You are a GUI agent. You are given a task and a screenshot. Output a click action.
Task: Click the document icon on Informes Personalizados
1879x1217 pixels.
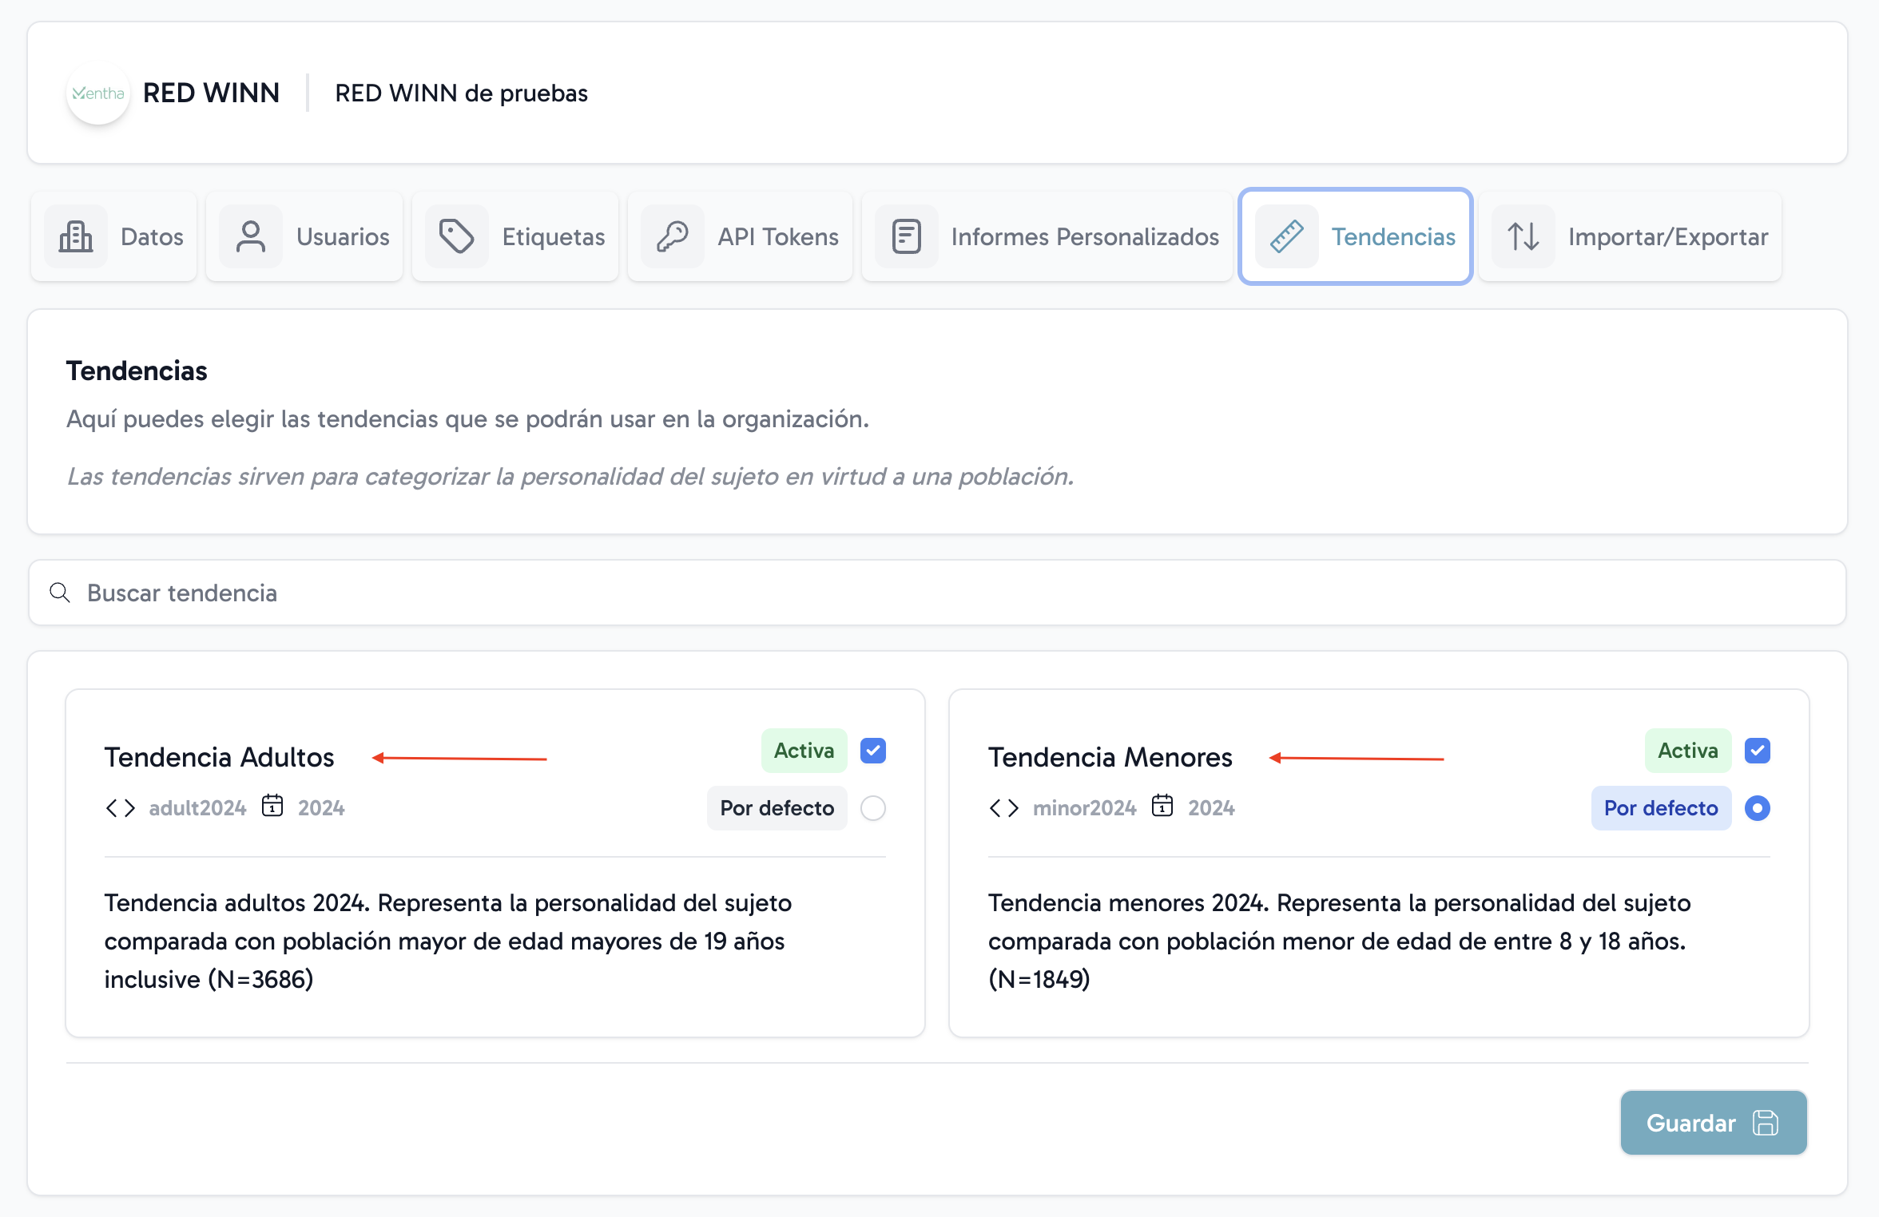[906, 237]
